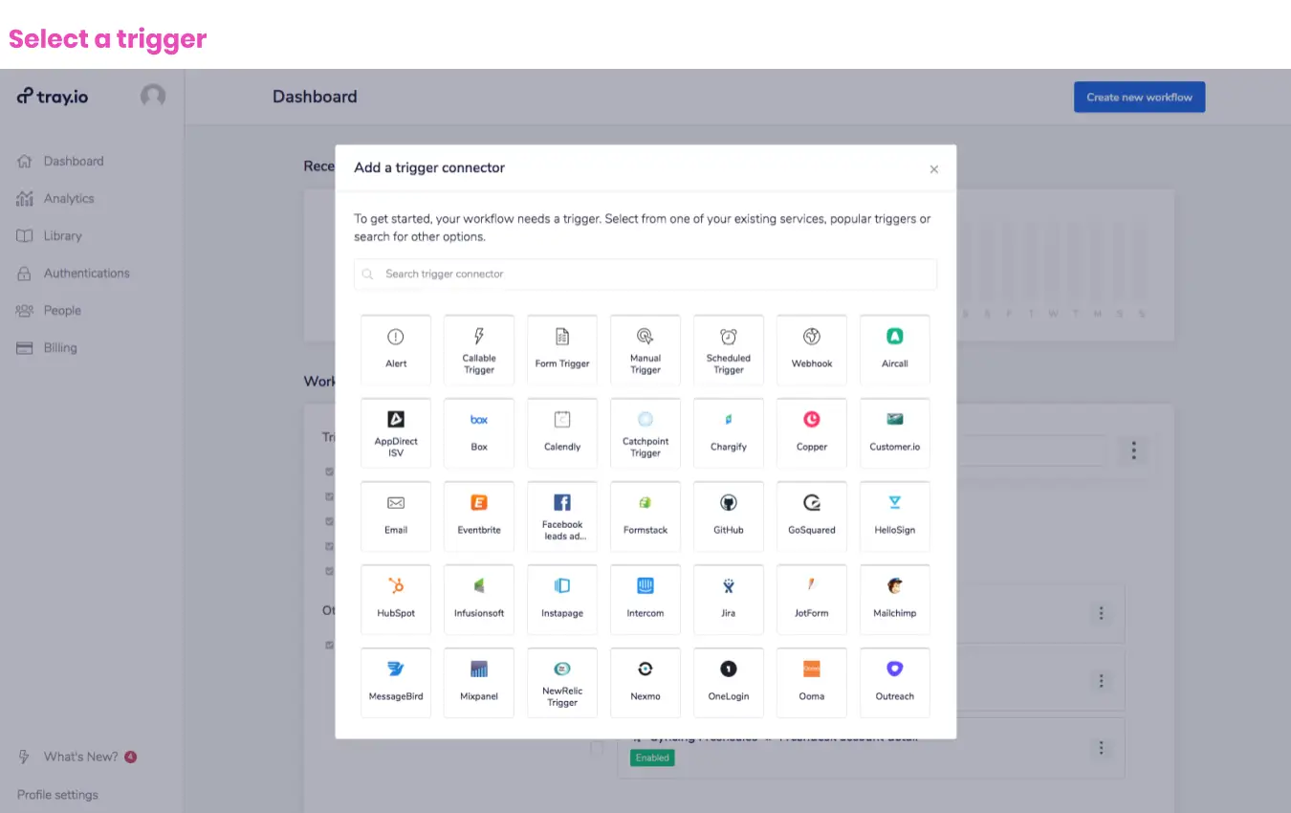Open Analytics in the sidebar
Screen dimensions: 1291x813
tap(55, 199)
